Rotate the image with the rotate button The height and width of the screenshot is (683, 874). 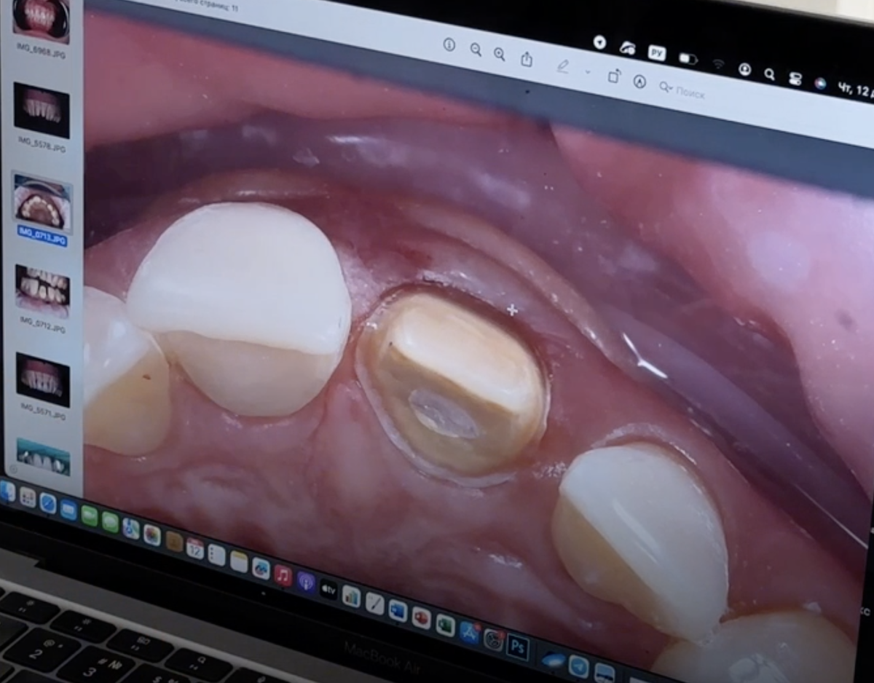coord(614,76)
